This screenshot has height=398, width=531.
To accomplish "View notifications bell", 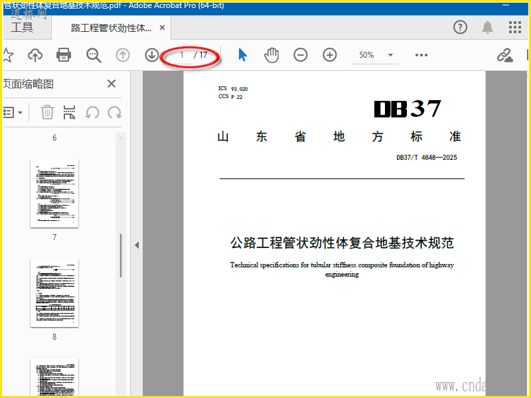I will point(488,27).
